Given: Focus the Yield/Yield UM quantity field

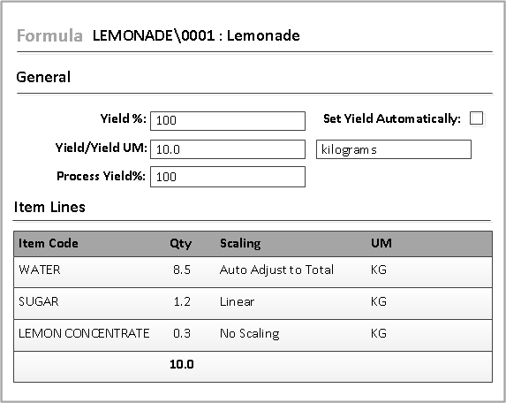Looking at the screenshot, I should coord(228,149).
